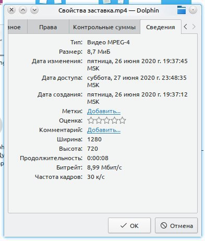The height and width of the screenshot is (241, 205).
Task: Click the height value 720
Action: point(92,149)
